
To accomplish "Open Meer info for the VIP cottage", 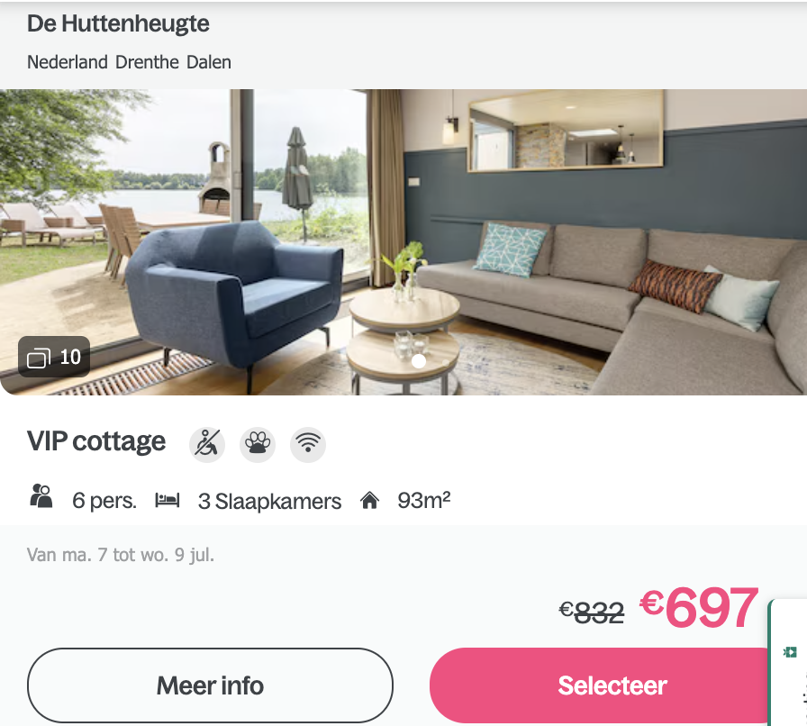I will point(210,685).
